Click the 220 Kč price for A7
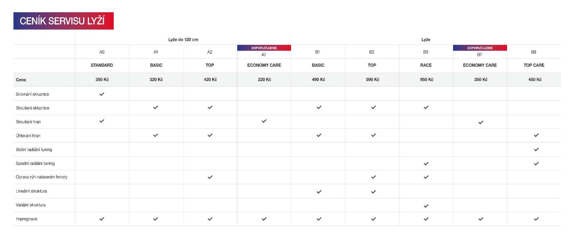Screen dimensions: 573x239 pos(265,80)
